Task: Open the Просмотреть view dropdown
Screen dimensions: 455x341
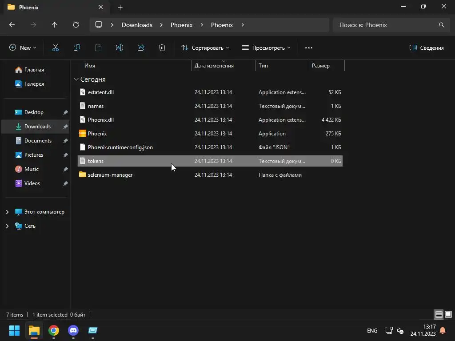Action: tap(266, 48)
